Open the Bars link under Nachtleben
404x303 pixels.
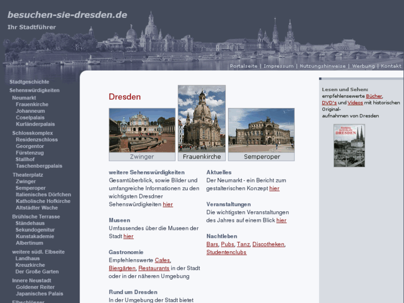coord(212,245)
